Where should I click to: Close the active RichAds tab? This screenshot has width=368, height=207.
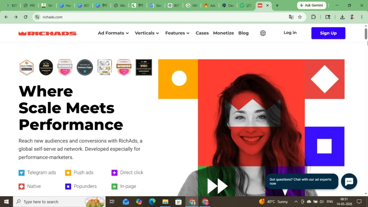point(267,5)
